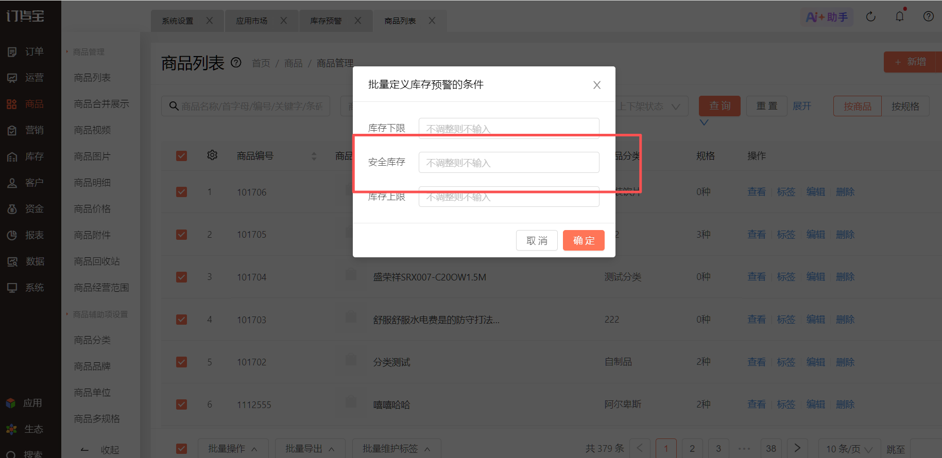Open the column settings gear icon
The image size is (942, 458).
point(212,155)
